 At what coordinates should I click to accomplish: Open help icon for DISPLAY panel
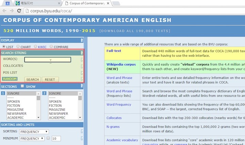pos(82,40)
